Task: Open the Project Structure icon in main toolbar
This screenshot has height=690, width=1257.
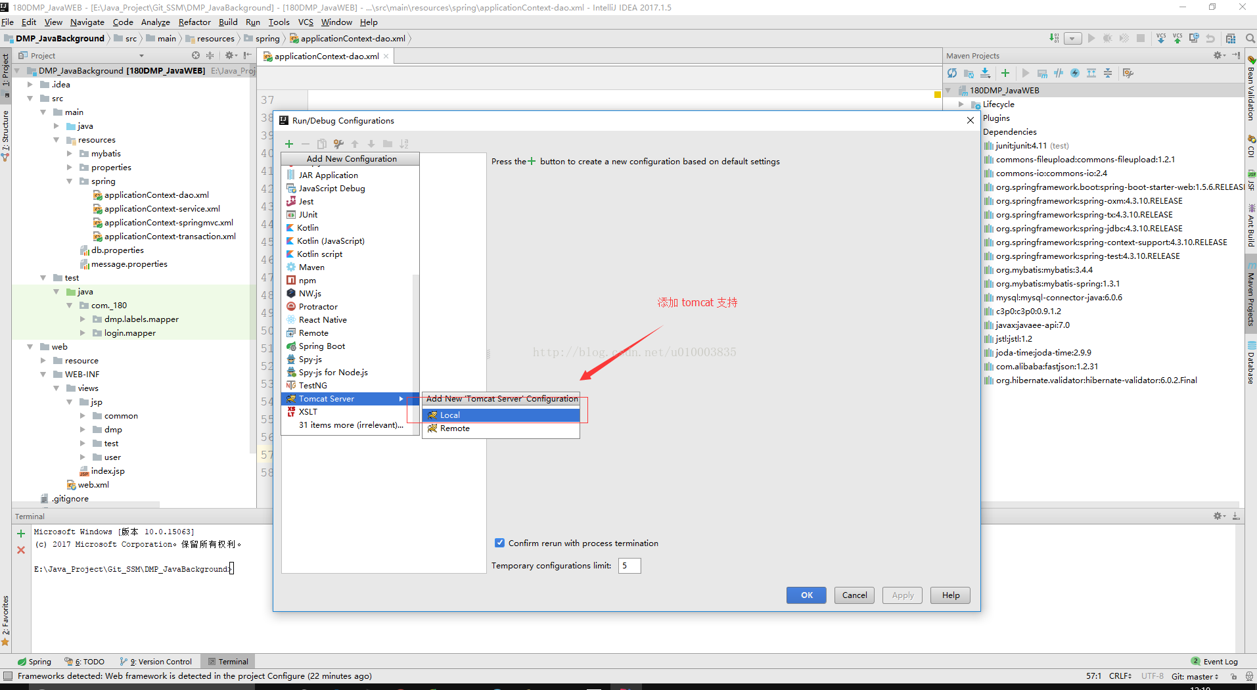Action: click(x=1231, y=38)
